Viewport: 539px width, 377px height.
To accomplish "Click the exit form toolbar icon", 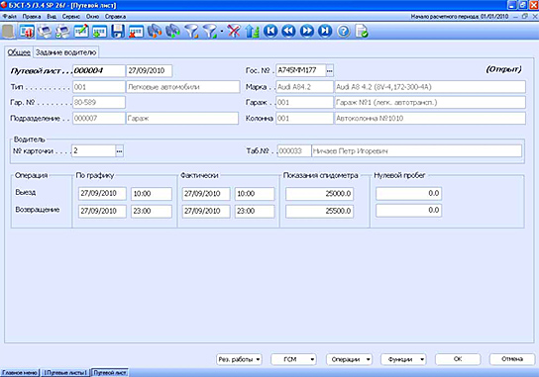I will pos(27,32).
